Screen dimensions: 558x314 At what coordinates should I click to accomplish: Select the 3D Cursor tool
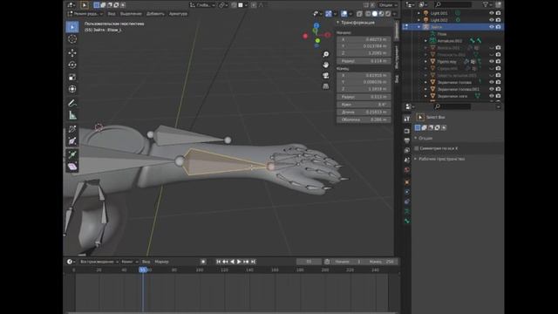tap(72, 38)
